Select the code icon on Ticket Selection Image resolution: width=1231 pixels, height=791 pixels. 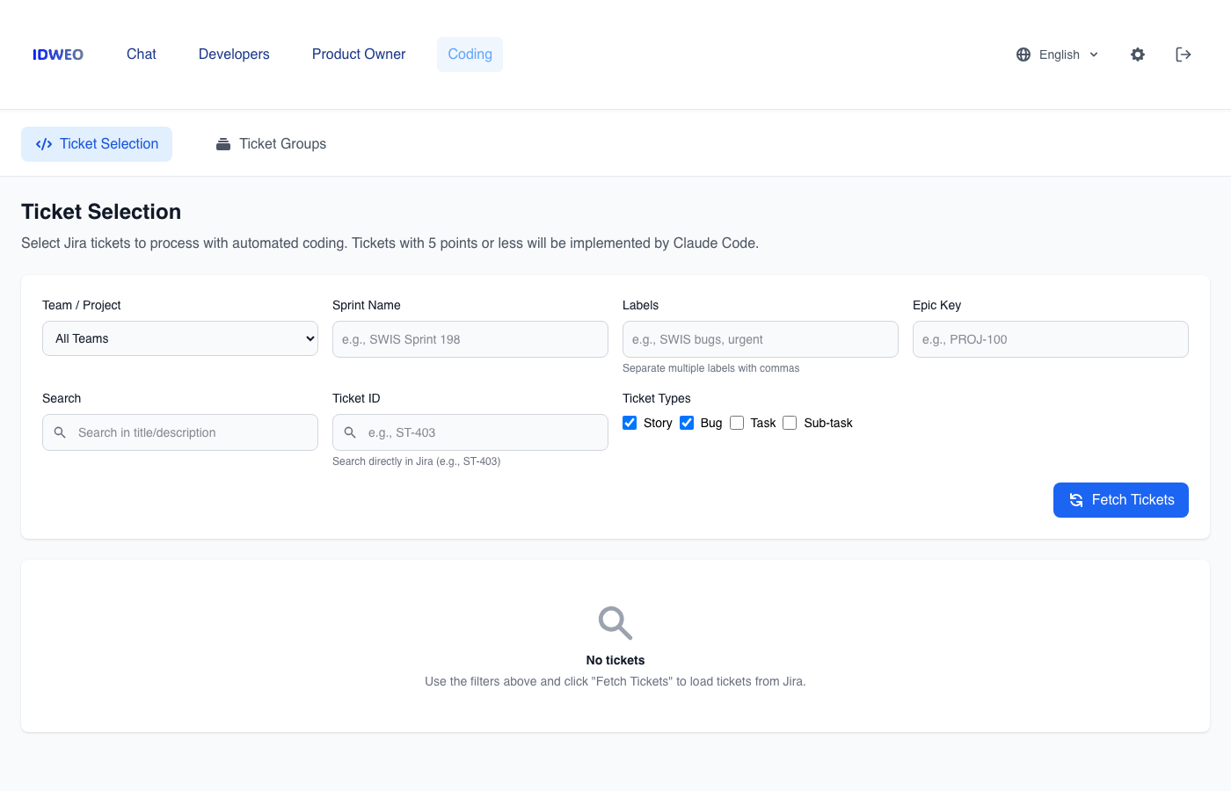pos(44,143)
